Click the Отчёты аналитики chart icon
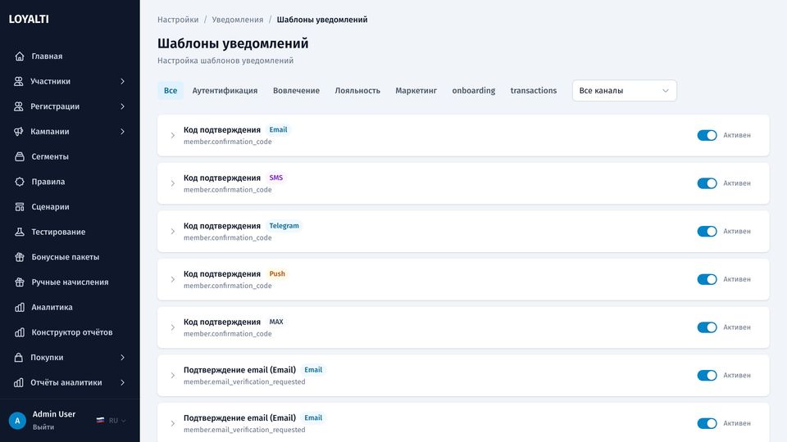 tap(19, 382)
